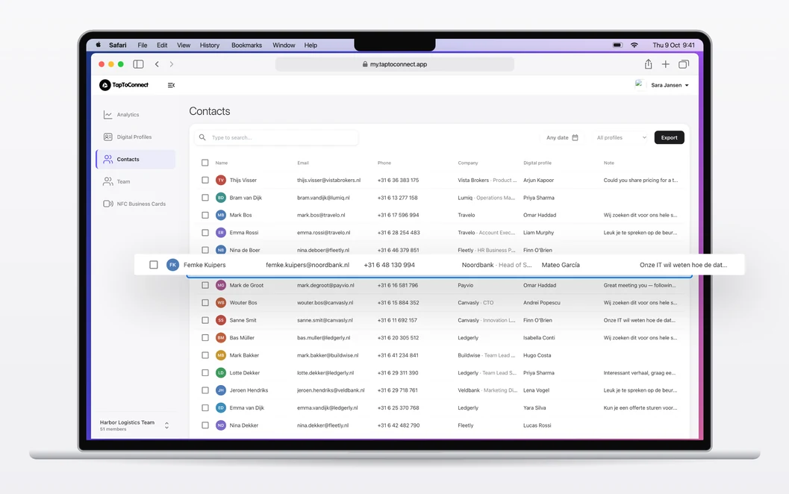Viewport: 789px width, 494px height.
Task: Open the History menu
Action: pyautogui.click(x=210, y=46)
